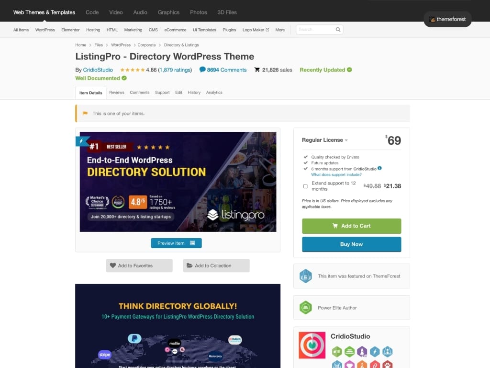The height and width of the screenshot is (368, 490).
Task: Click the Recently Updated green checkmark
Action: click(349, 70)
